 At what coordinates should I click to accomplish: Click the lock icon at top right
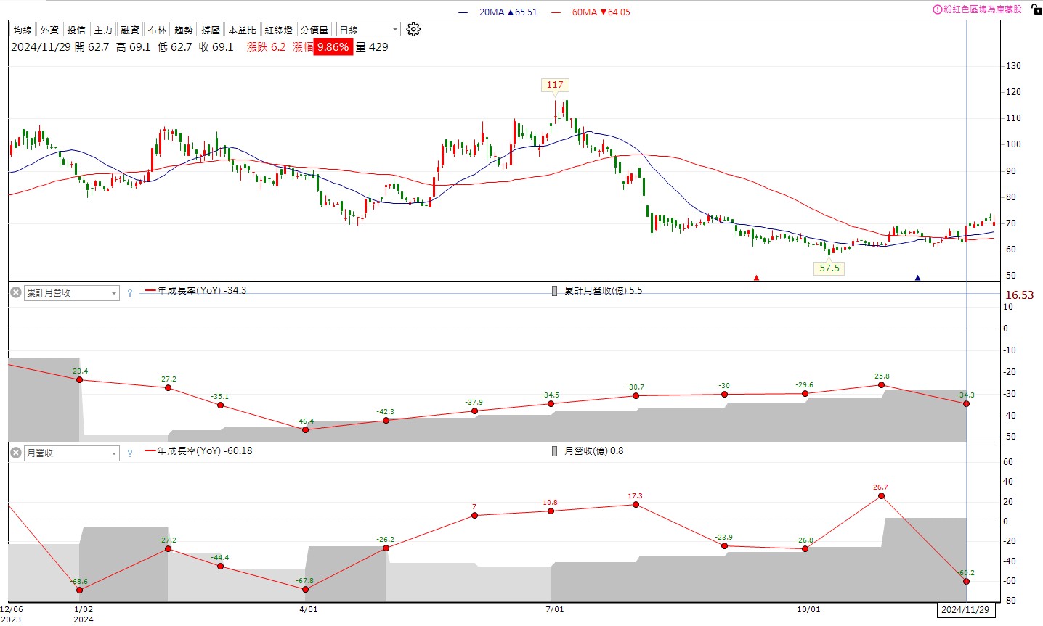coord(1036,9)
